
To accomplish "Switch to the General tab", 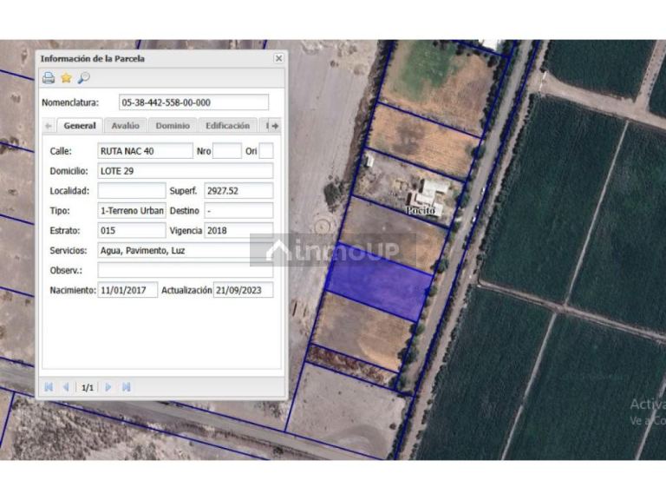I will tap(80, 126).
